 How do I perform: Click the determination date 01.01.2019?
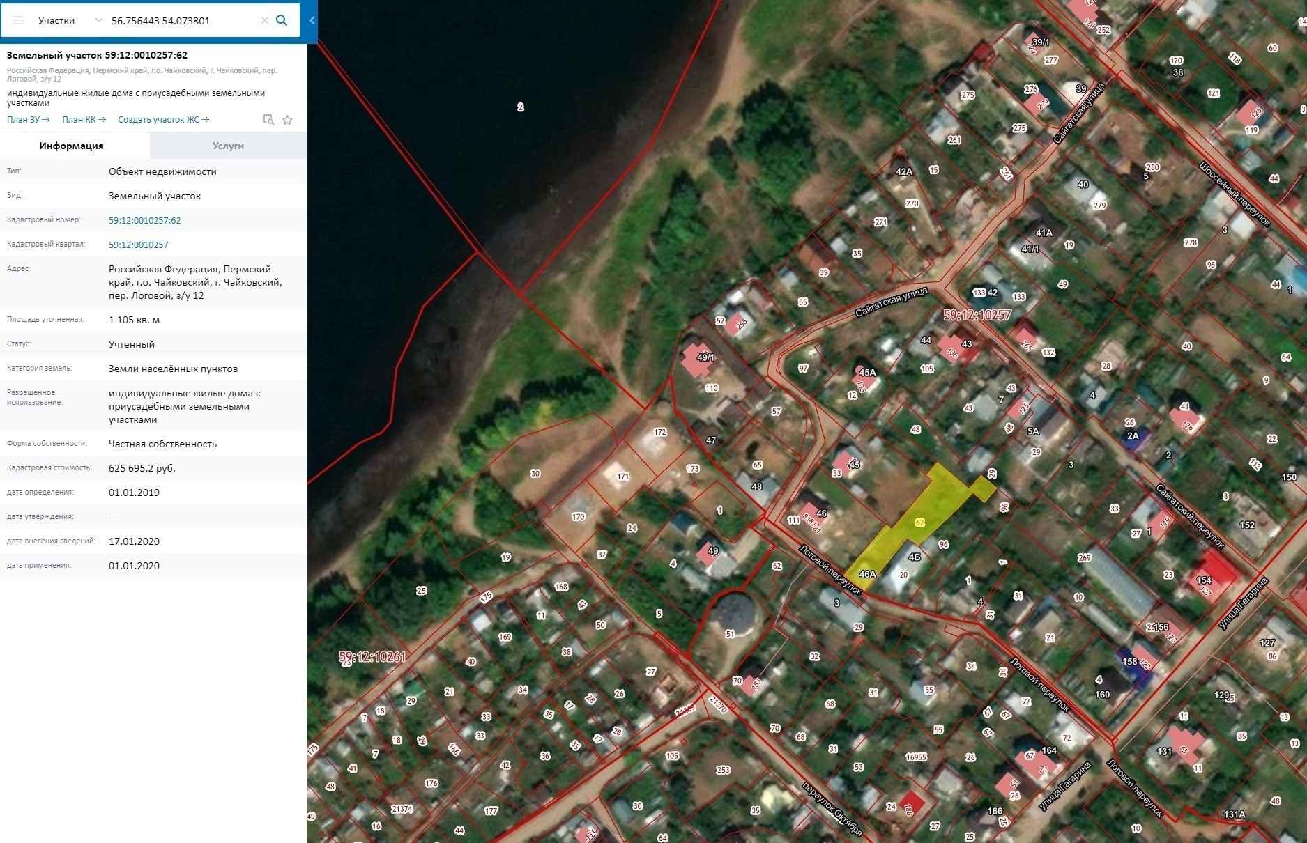(134, 493)
